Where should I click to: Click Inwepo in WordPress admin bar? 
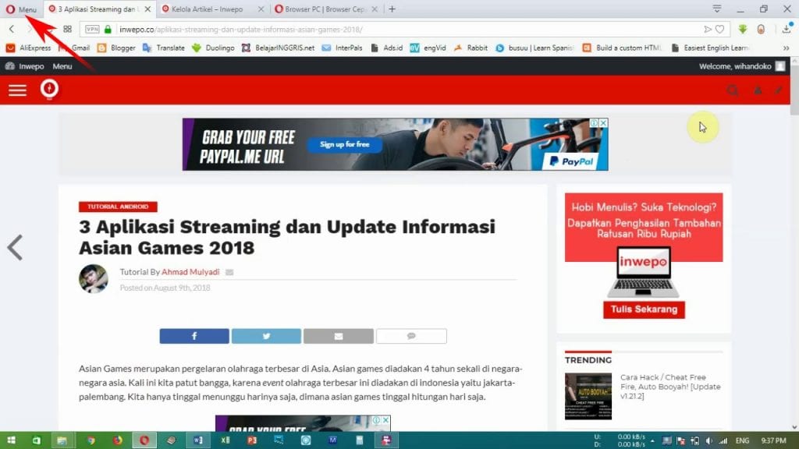coord(24,66)
